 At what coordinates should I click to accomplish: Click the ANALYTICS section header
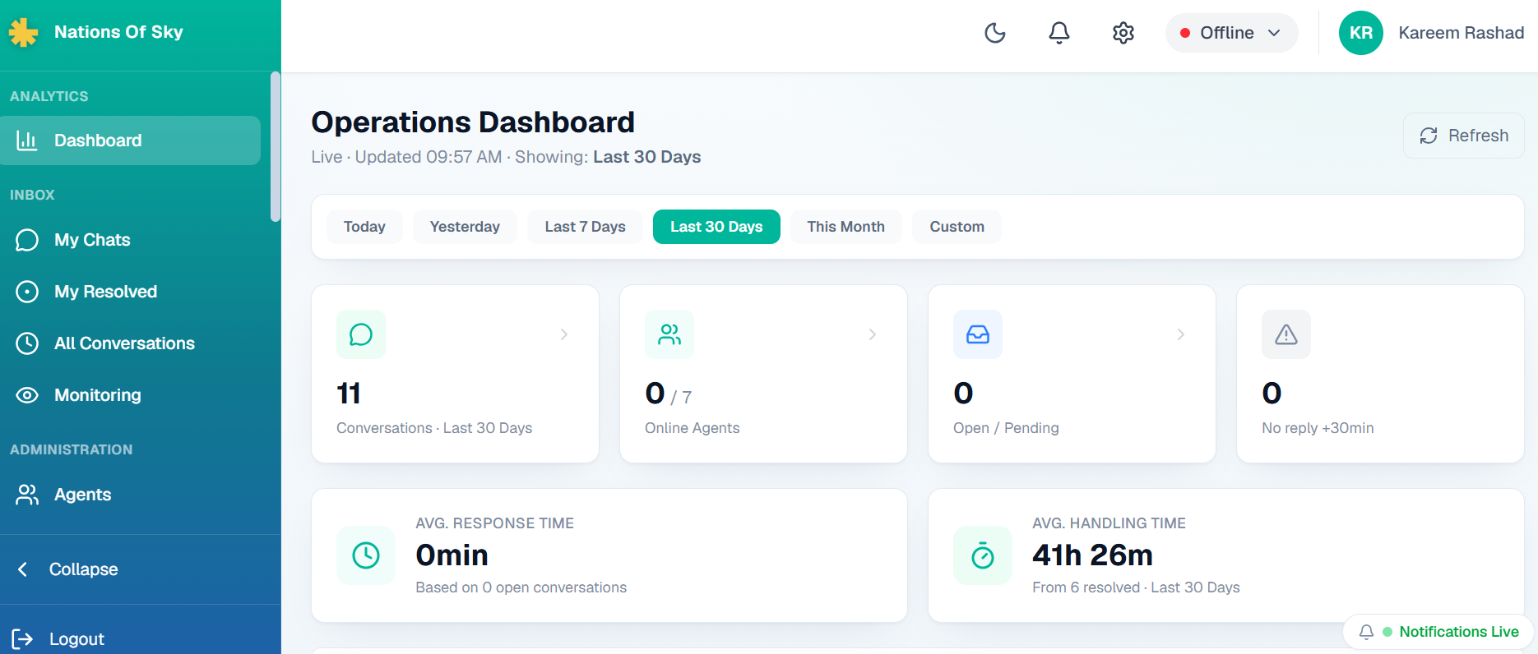point(49,96)
